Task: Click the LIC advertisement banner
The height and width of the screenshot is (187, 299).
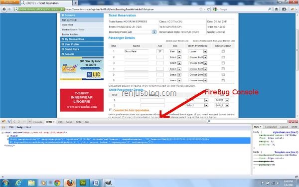Action: pyautogui.click(x=82, y=69)
